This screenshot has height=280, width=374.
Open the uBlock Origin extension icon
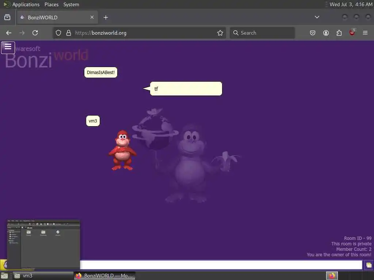click(x=352, y=32)
